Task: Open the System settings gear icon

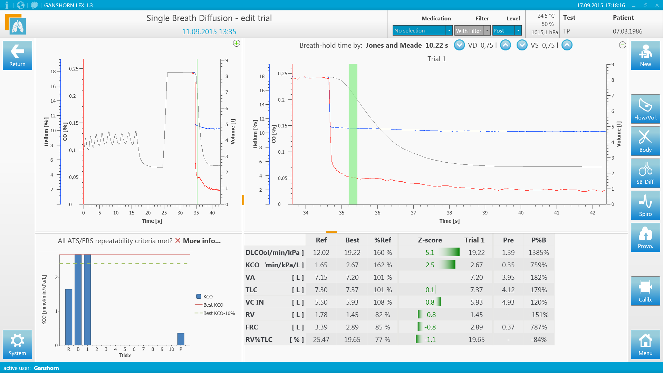Action: tap(17, 344)
